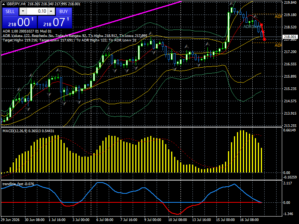
Task: Click price scale value 215.895
Action: click(290, 77)
